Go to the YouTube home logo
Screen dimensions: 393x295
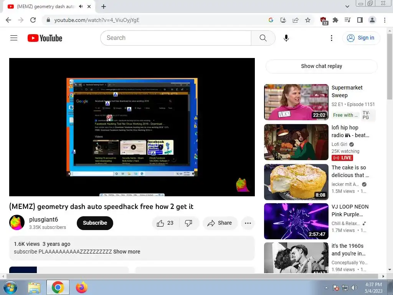pyautogui.click(x=45, y=38)
